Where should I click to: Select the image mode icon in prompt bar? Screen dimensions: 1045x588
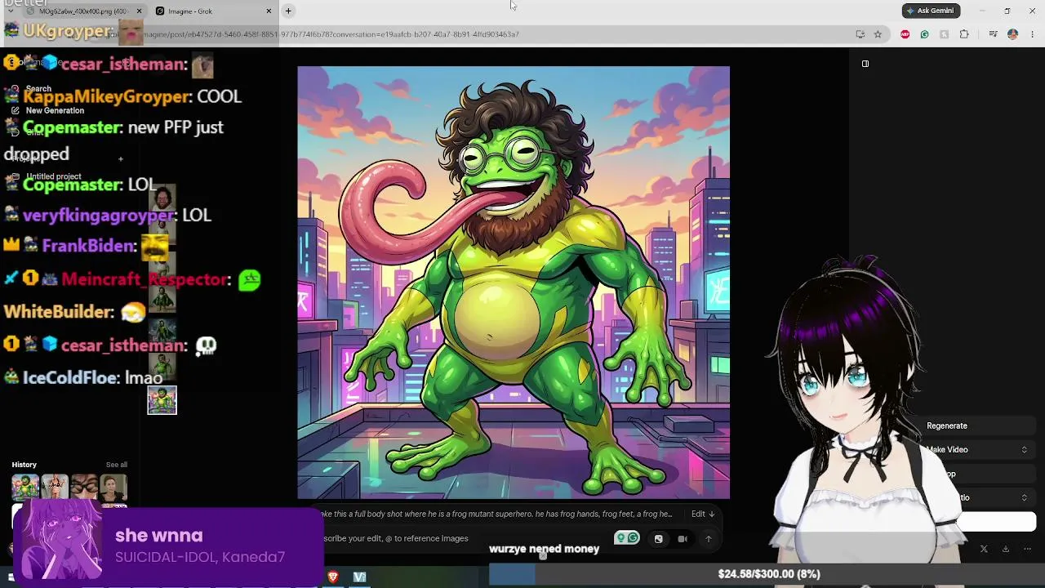coord(659,539)
